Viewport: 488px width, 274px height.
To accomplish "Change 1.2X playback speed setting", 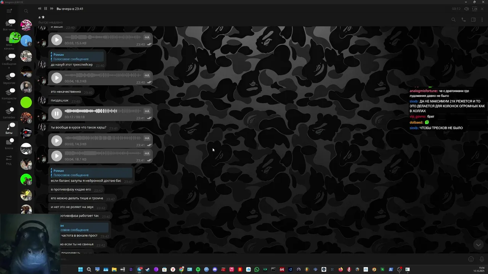I will pyautogui.click(x=475, y=9).
